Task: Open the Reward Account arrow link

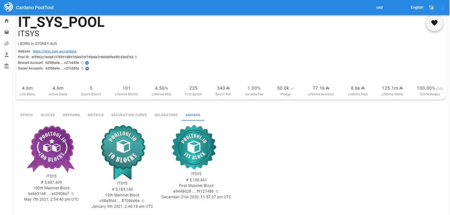Action: click(87, 63)
